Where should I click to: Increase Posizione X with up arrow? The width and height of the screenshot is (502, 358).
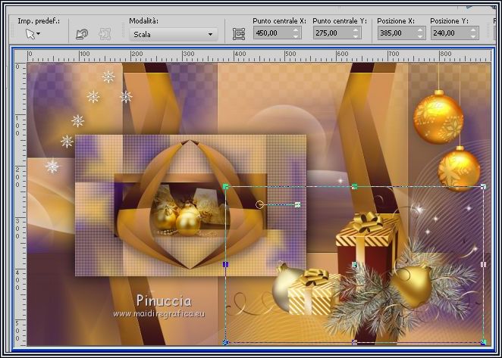point(421,30)
